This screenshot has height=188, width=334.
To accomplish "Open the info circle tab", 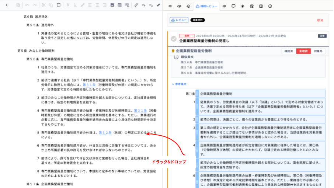I will coord(270,6).
